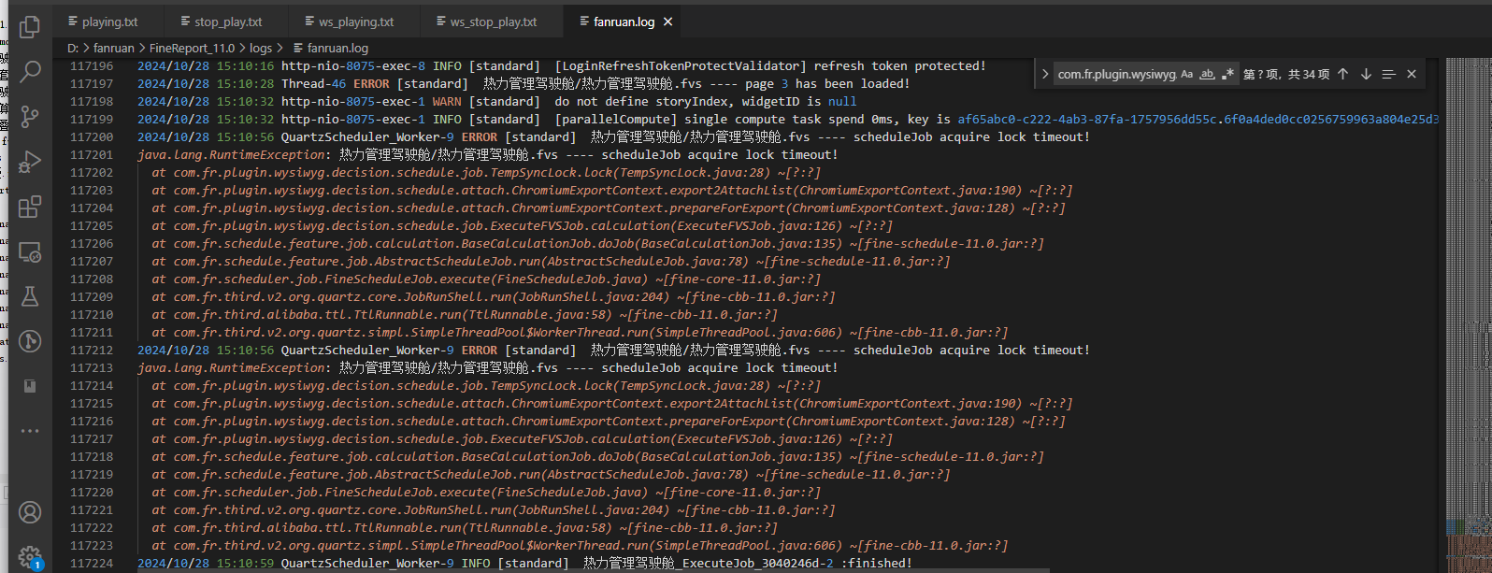Open the logs breadcrumb
Image resolution: width=1492 pixels, height=573 pixels.
[261, 48]
